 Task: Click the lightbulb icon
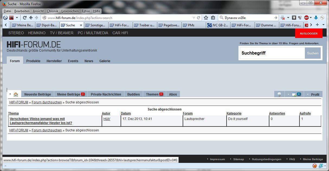(x=279, y=94)
